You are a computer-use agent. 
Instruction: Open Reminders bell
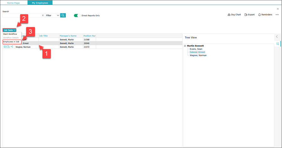tap(265, 15)
